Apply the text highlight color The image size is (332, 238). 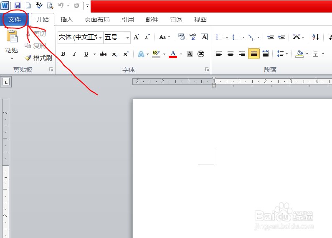(156, 54)
